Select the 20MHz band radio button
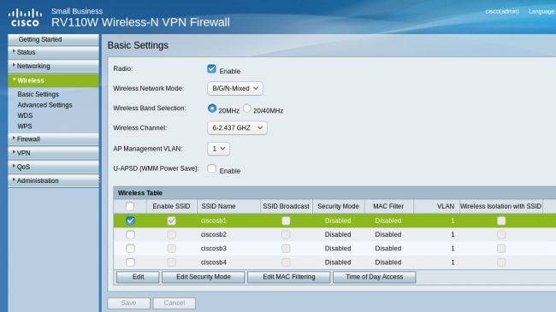Screen dimensions: 556x312 point(212,109)
